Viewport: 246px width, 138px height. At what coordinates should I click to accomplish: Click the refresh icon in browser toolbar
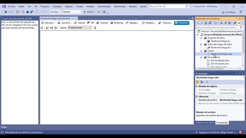coord(55,28)
